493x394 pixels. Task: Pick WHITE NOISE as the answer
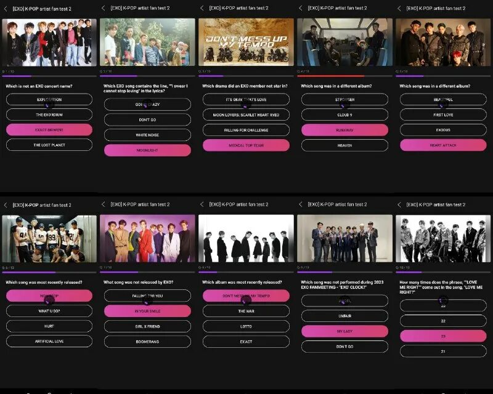147,135
